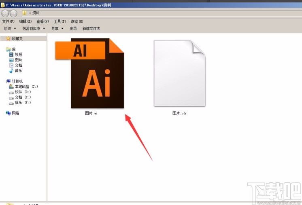
Task: Click the 收藏夹 star icon
Action: pos(8,39)
